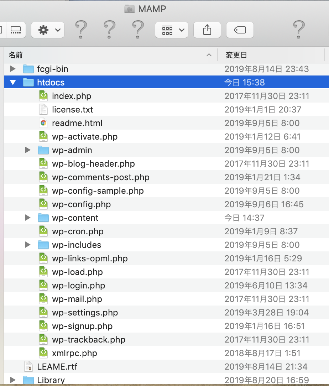Viewport: 329px width, 386px height.
Task: Expand the wp-includes folder
Action: click(28, 245)
